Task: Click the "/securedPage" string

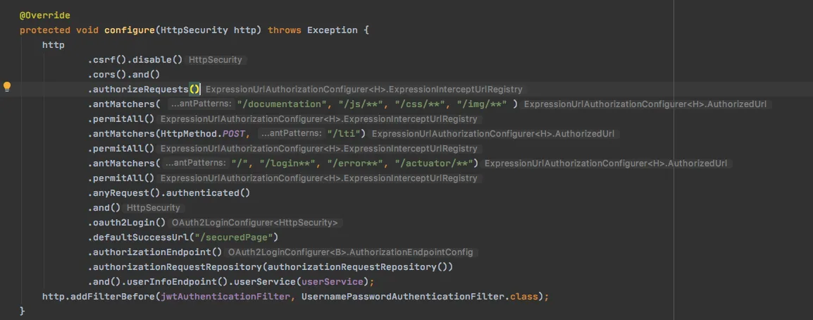Action: pos(237,238)
